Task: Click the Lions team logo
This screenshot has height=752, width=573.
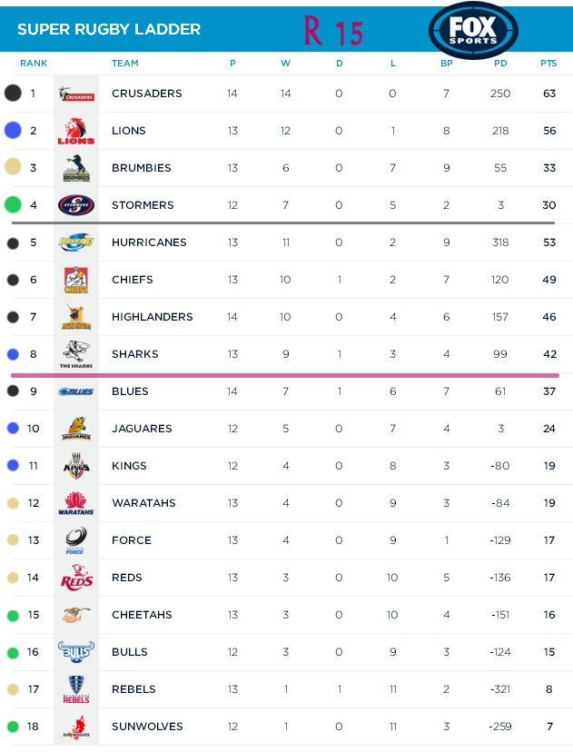Action: point(76,131)
